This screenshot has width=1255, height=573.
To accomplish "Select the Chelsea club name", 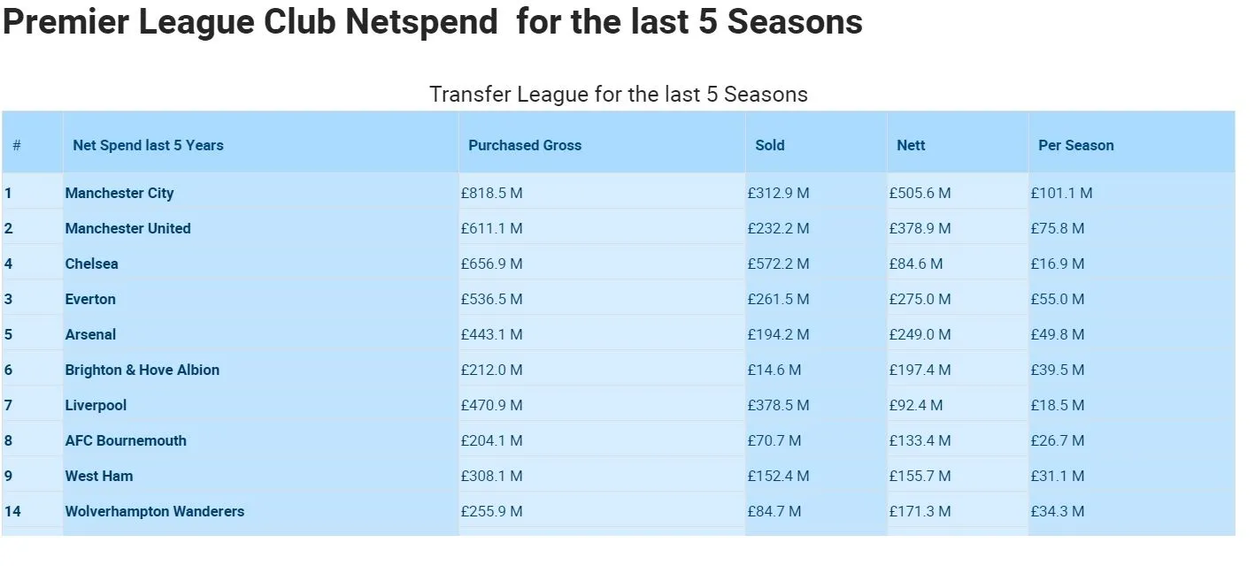I will (x=91, y=264).
